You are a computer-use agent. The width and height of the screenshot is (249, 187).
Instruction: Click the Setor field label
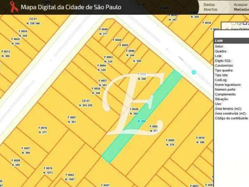pos(219,46)
